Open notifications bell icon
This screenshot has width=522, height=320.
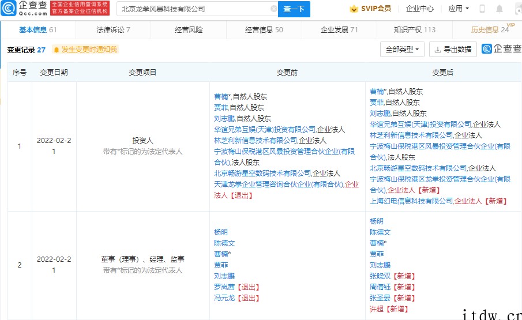500,9
